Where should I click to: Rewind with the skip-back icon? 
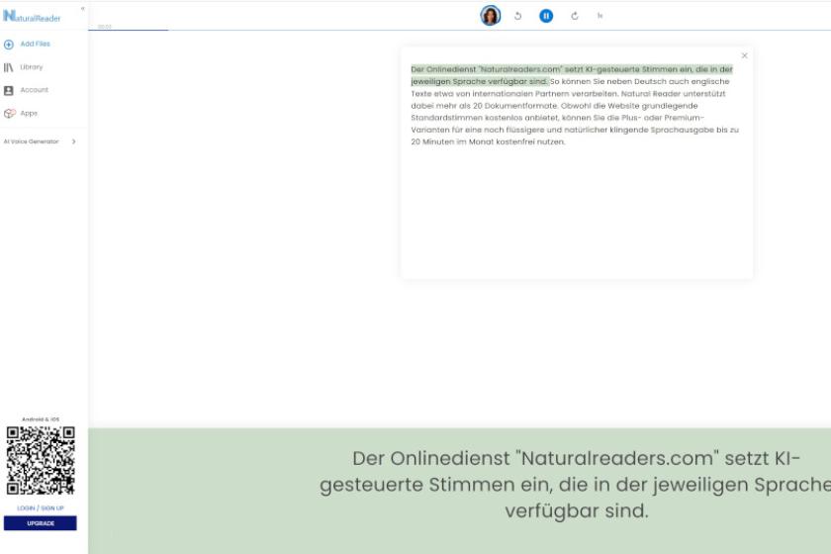coord(517,16)
